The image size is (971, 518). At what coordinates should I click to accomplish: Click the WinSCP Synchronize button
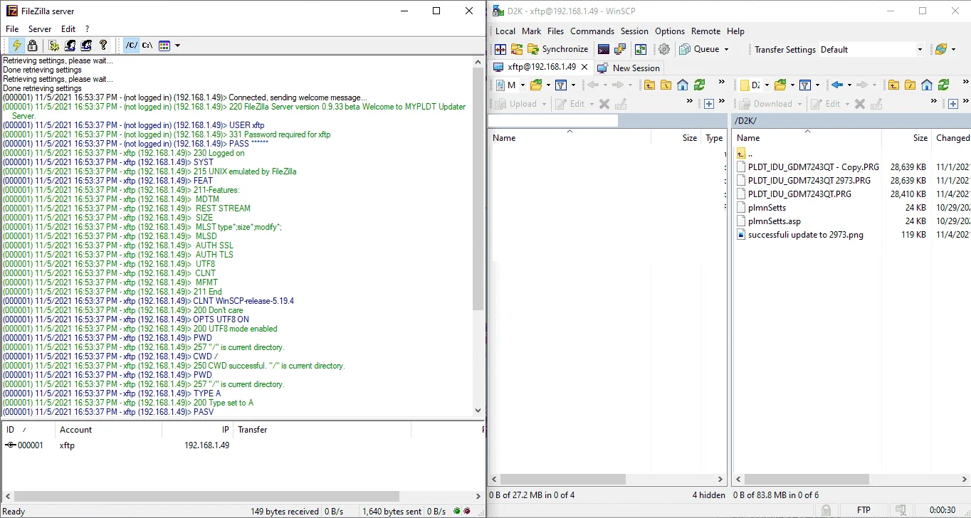(x=557, y=49)
